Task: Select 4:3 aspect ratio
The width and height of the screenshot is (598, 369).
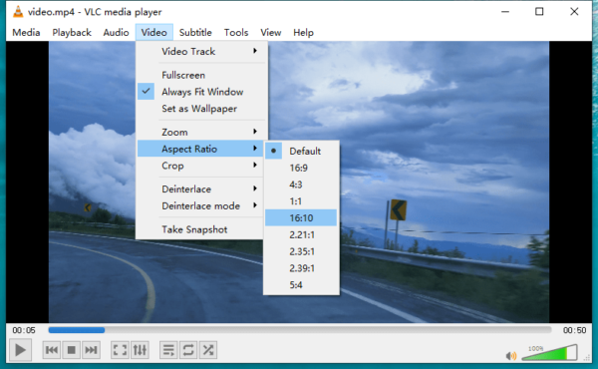Action: [x=301, y=184]
